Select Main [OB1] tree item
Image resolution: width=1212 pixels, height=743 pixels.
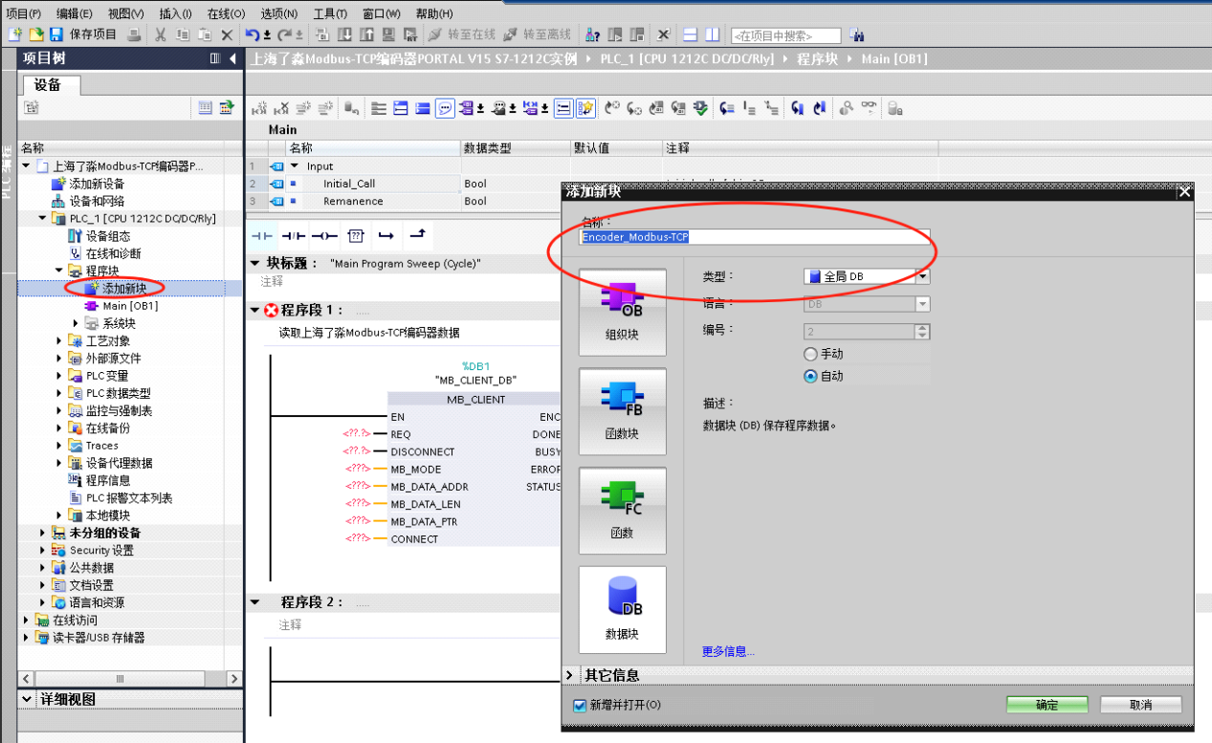coord(130,306)
